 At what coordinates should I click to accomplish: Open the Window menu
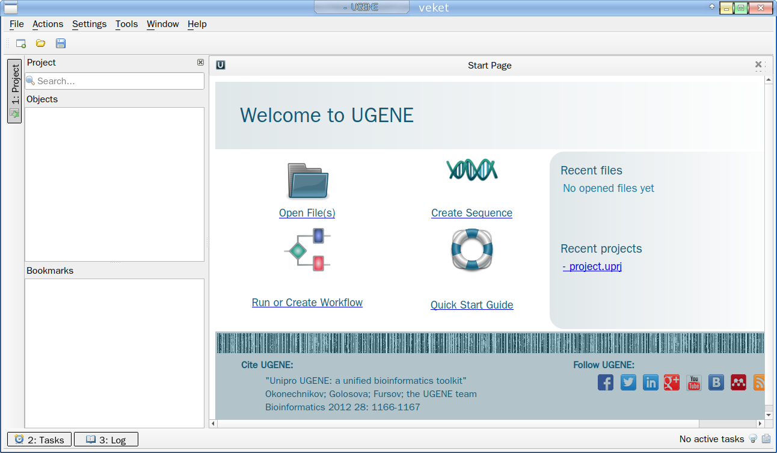163,24
